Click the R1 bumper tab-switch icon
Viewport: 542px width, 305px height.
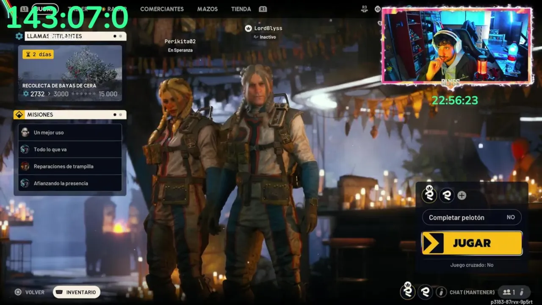(263, 9)
